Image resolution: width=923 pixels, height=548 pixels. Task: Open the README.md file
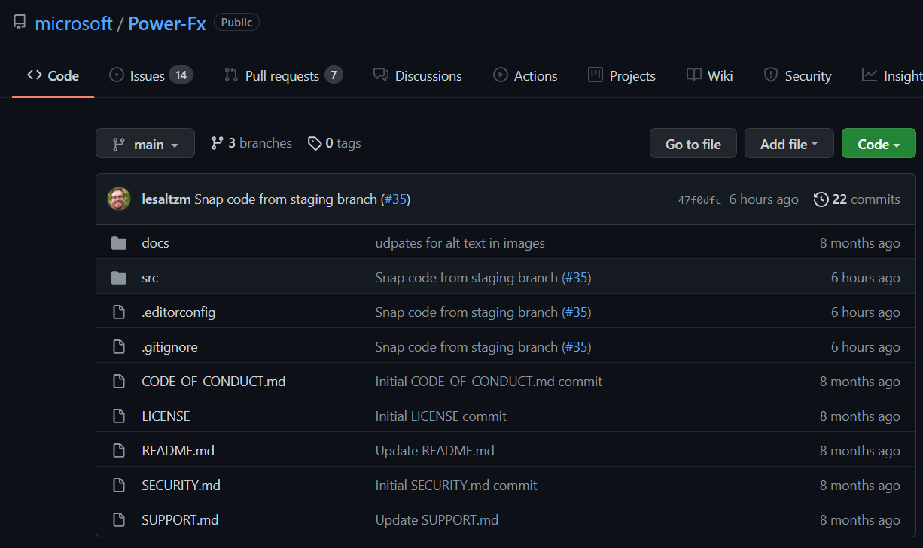tap(178, 451)
